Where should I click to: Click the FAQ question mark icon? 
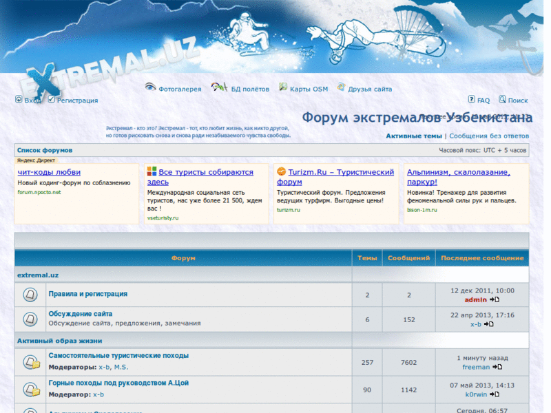[471, 100]
